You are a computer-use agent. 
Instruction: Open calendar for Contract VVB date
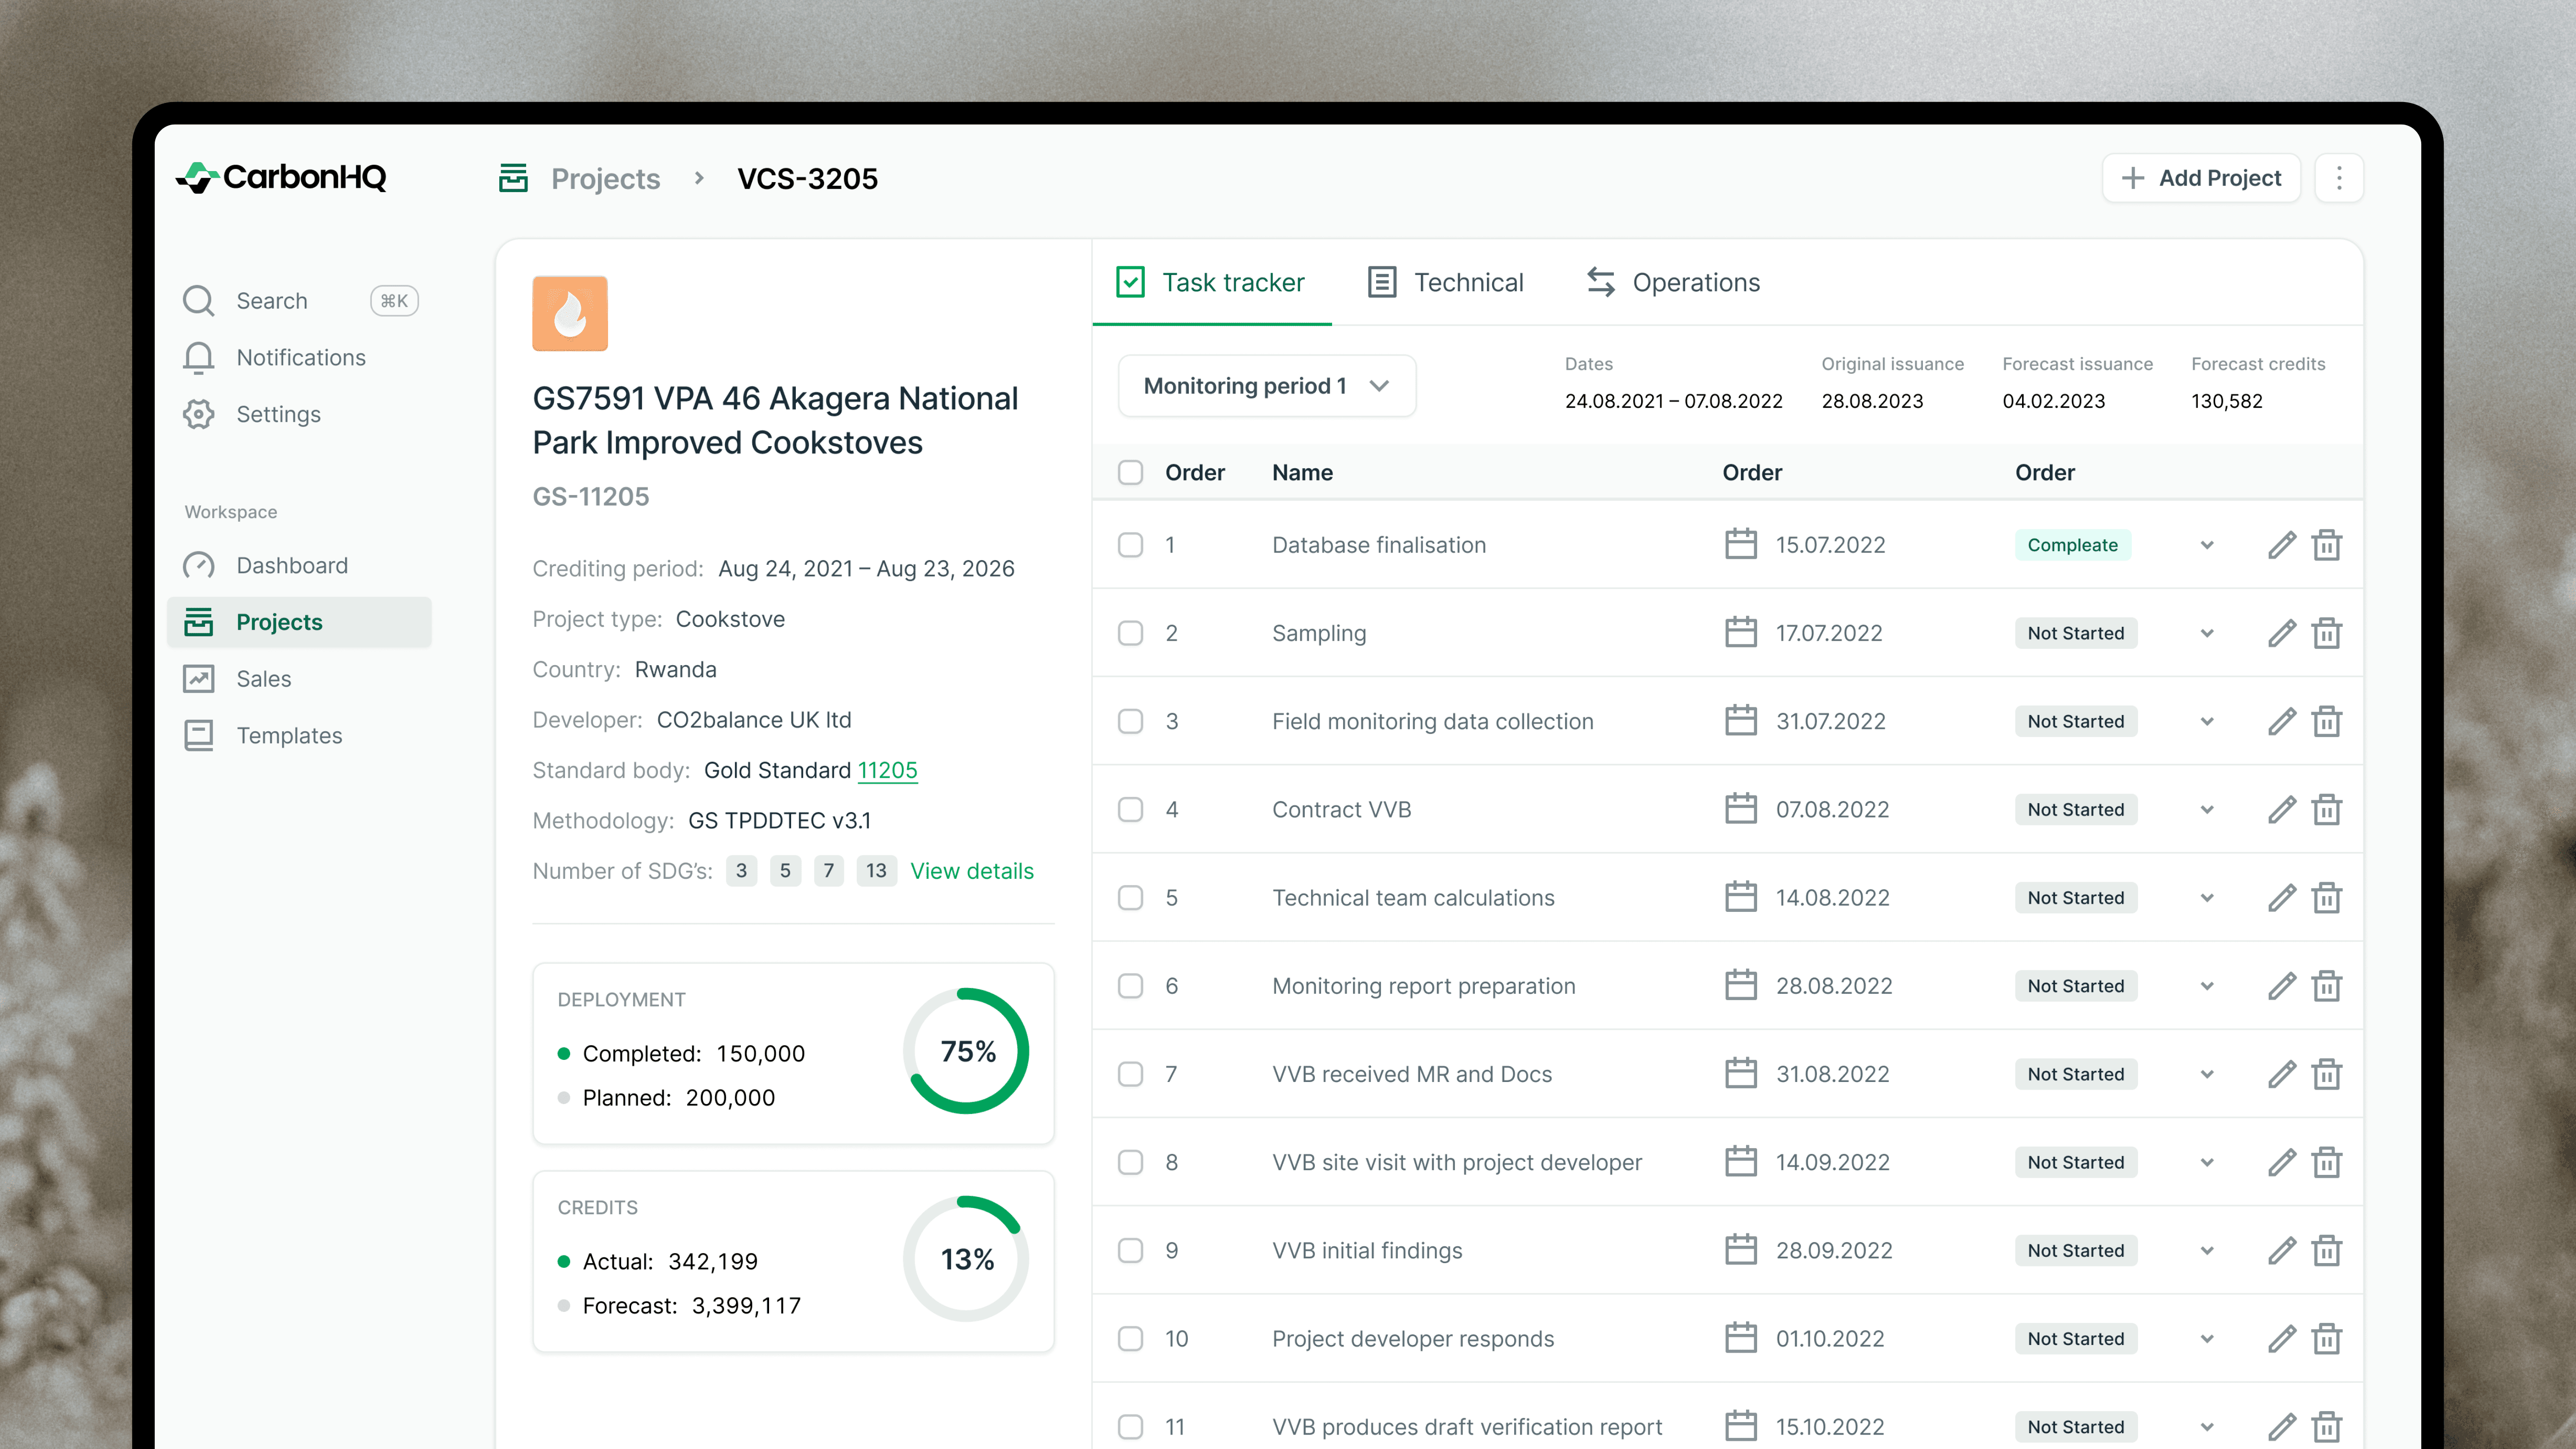pos(1741,808)
